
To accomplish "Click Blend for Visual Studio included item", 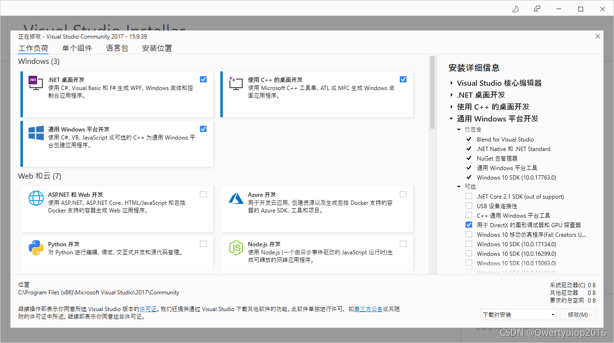I will (x=505, y=139).
